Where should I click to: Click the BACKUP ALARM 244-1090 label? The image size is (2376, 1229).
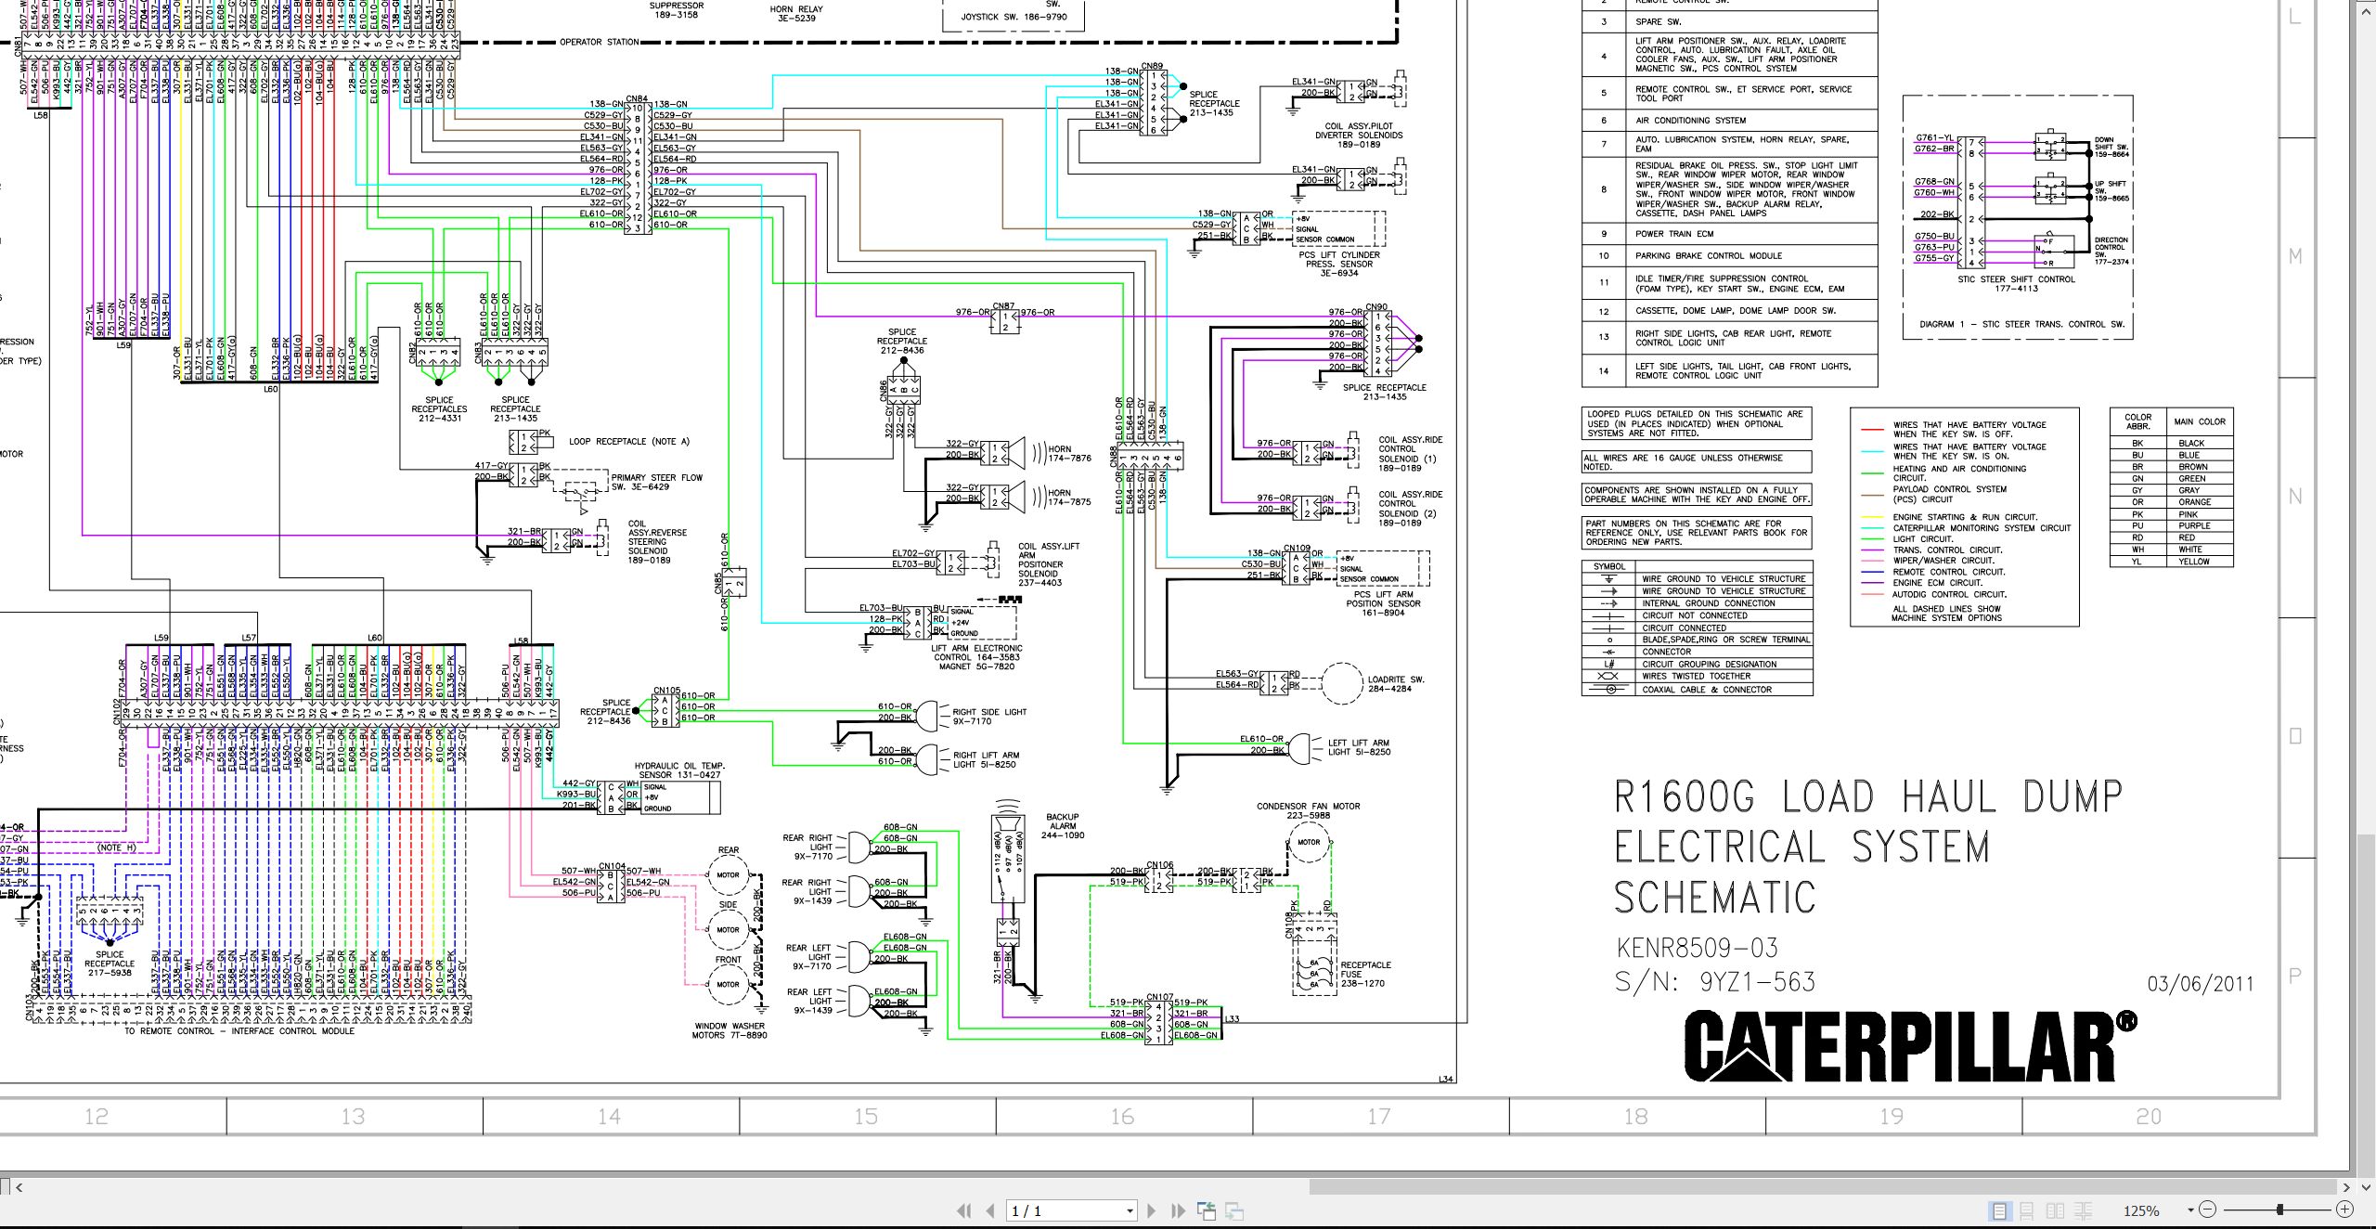click(x=1063, y=826)
